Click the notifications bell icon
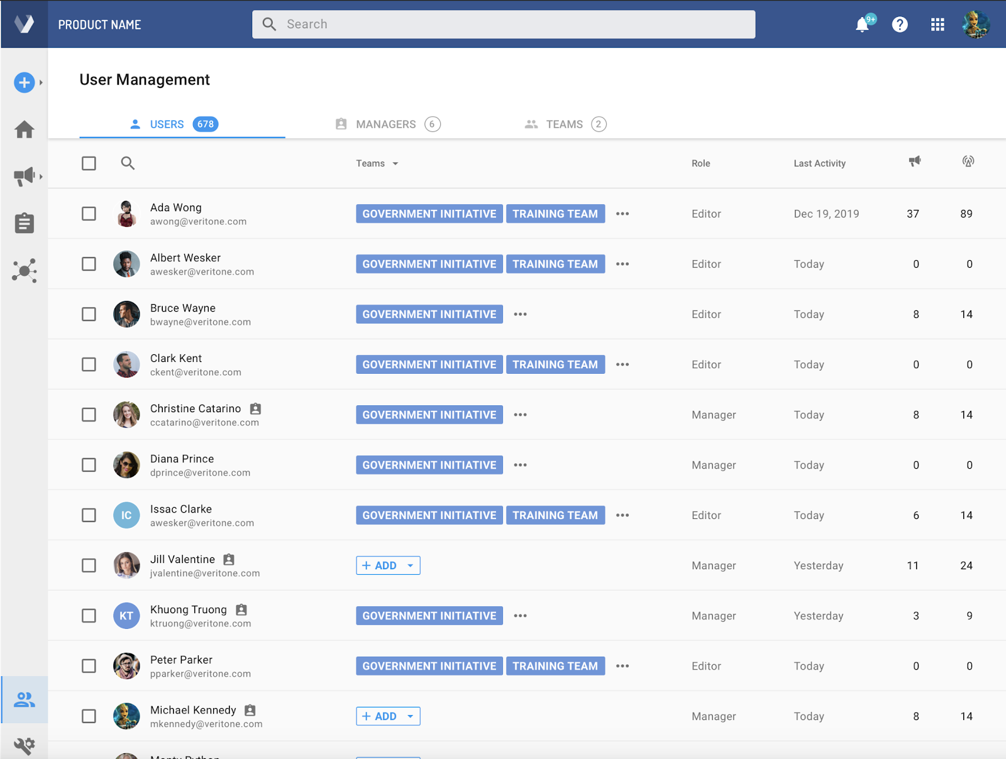This screenshot has width=1006, height=759. click(862, 25)
